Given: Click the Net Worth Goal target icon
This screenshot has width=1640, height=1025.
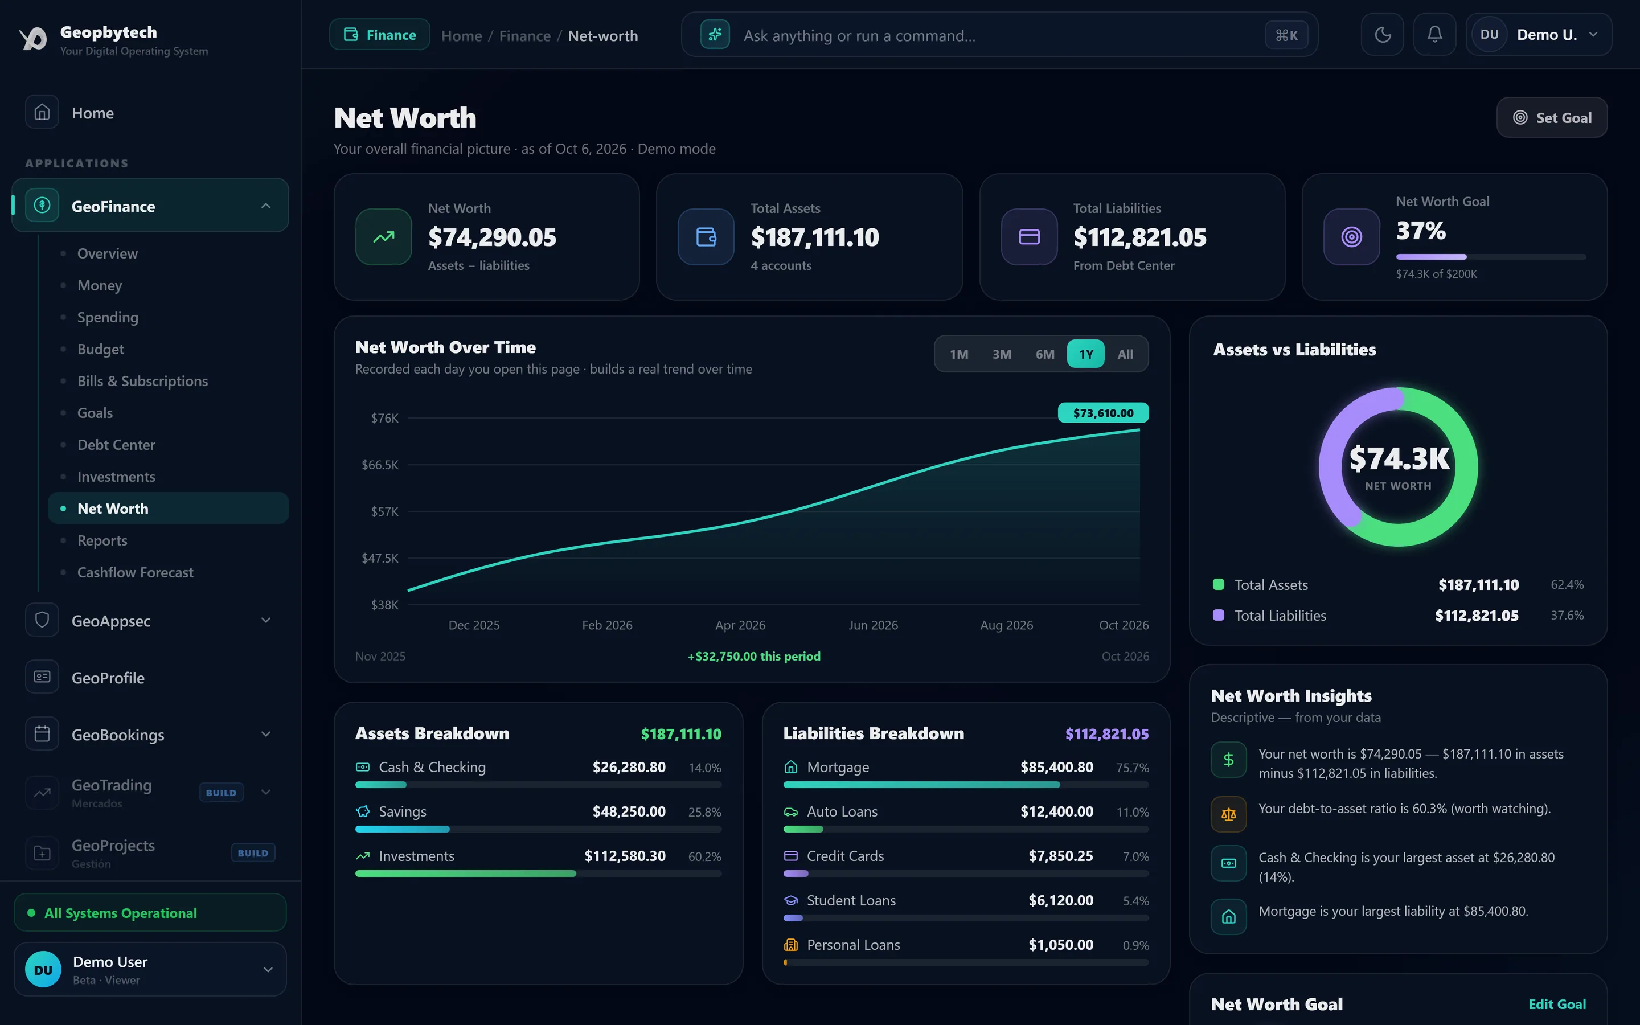Looking at the screenshot, I should (1352, 236).
